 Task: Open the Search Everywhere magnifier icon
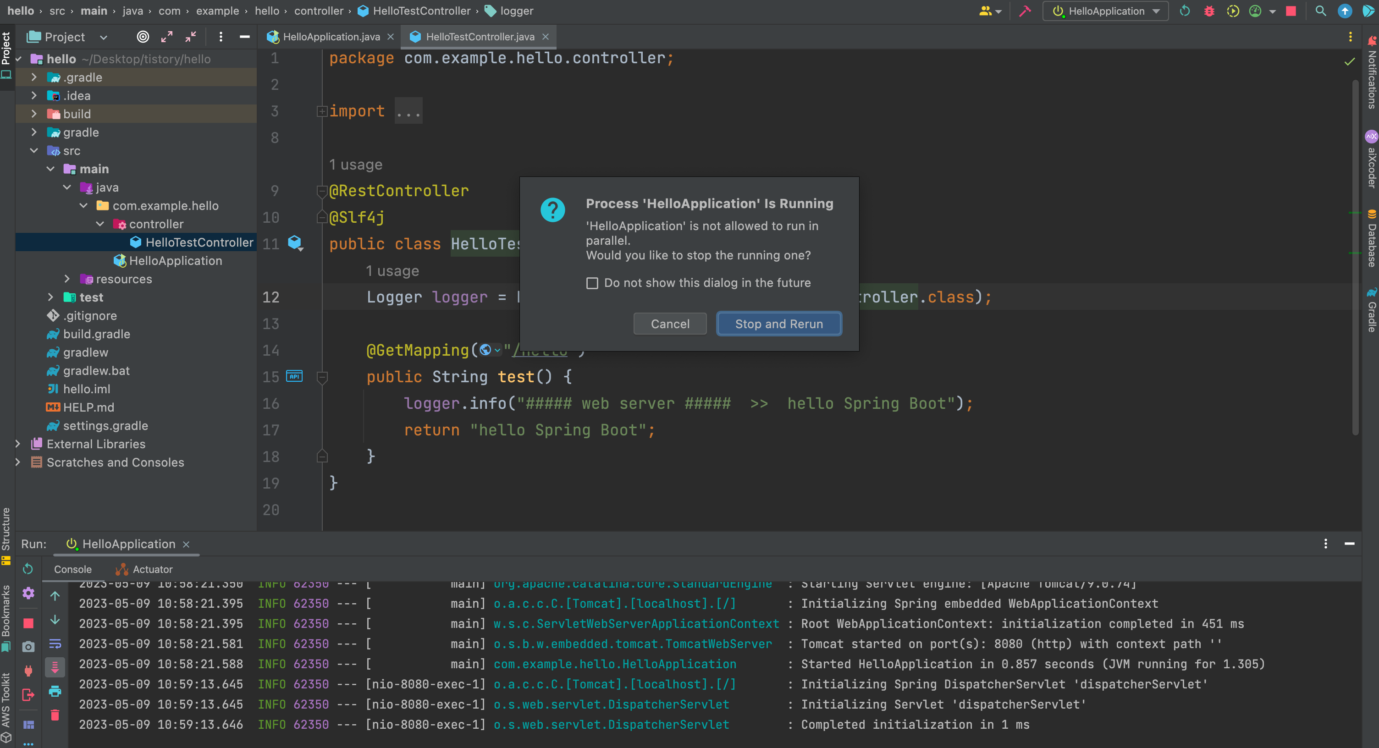(1320, 11)
